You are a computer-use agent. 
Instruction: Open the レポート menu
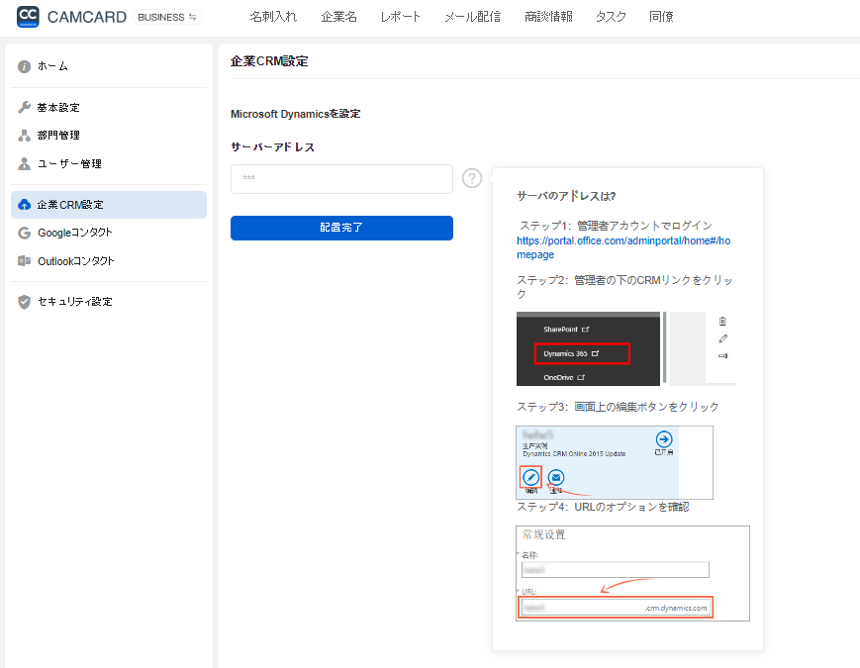(x=401, y=17)
